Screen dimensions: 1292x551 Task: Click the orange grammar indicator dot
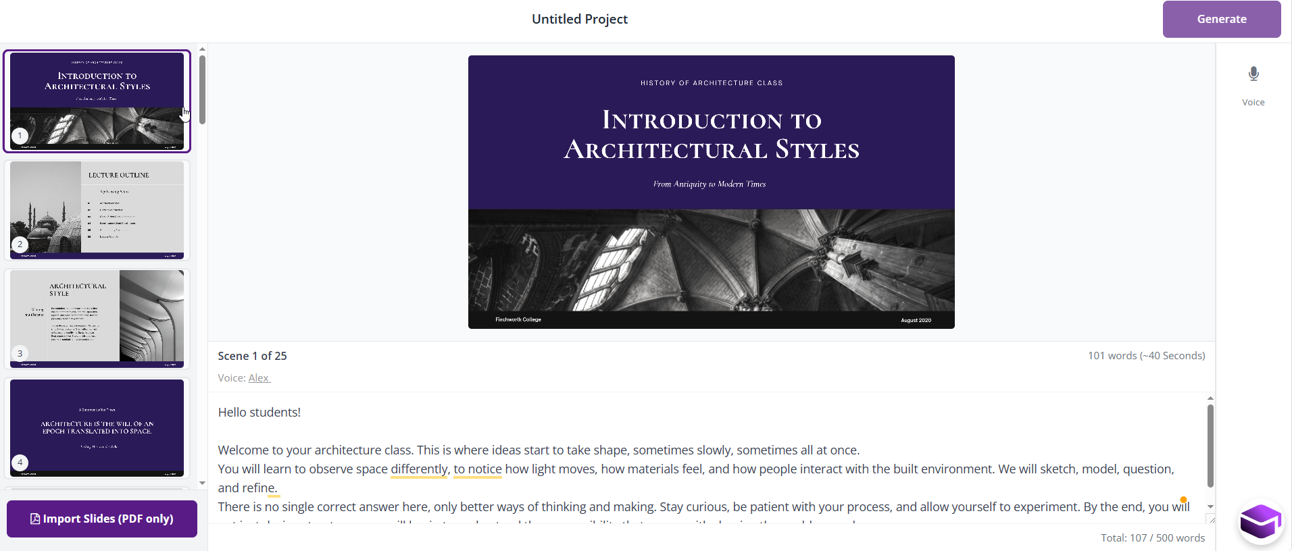[x=1183, y=500]
